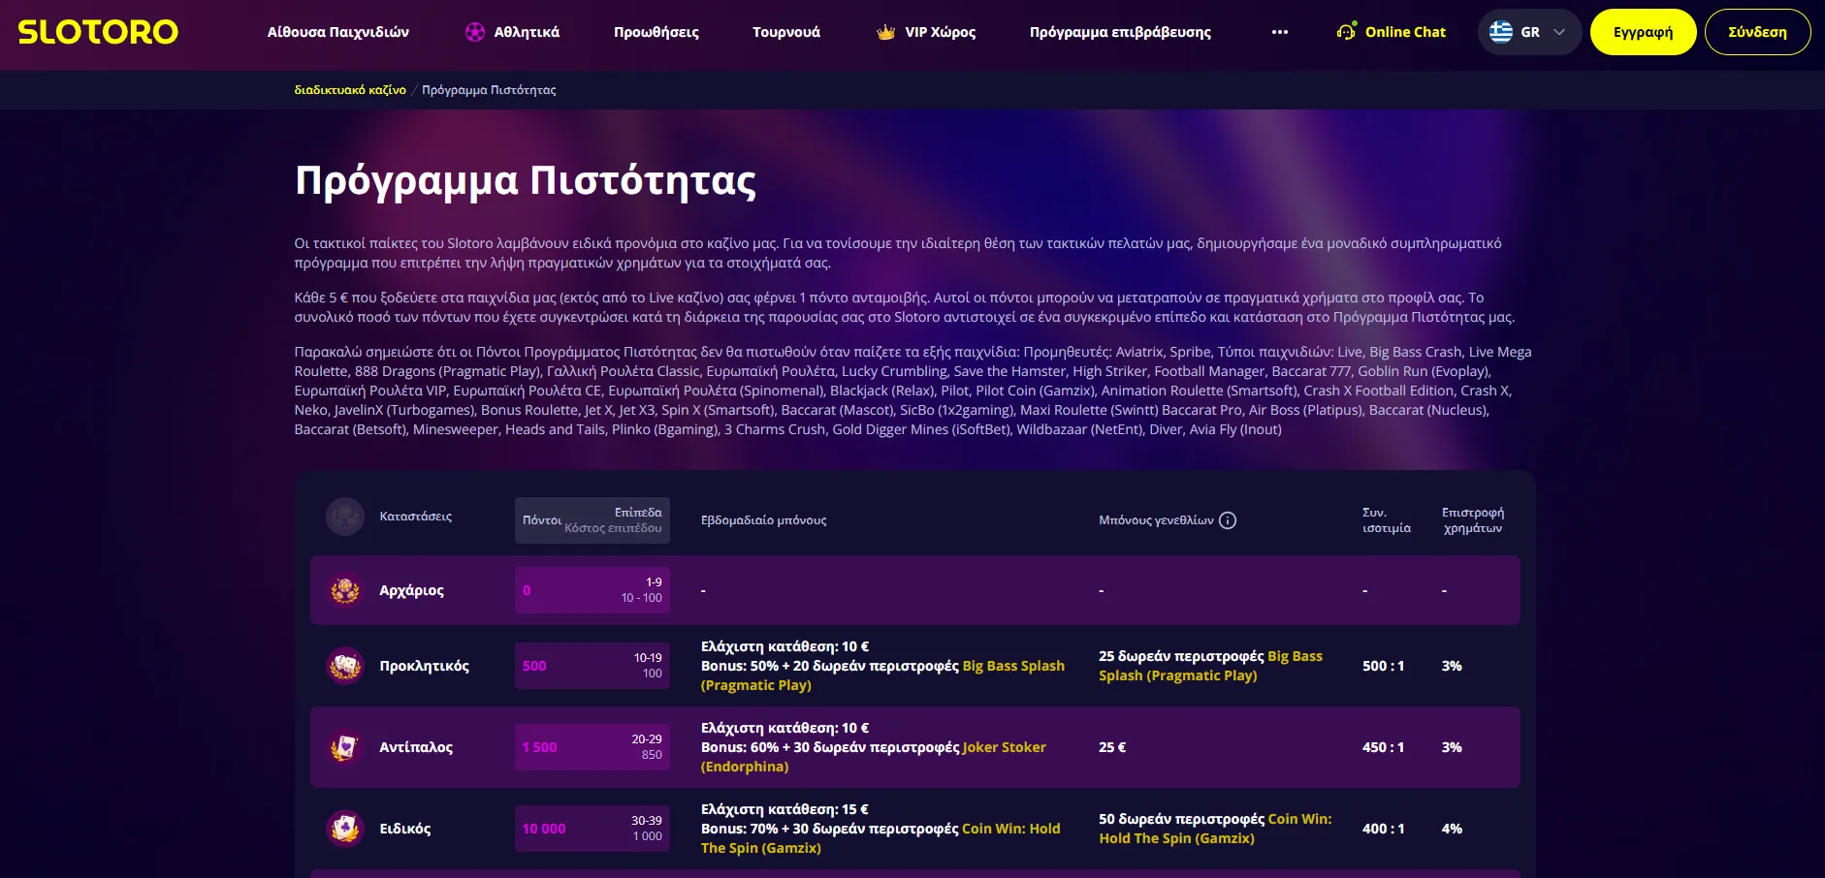Open Πρόγραμμα επιβράβευσης from the navigation
Viewport: 1825px width, 878px height.
(x=1120, y=32)
